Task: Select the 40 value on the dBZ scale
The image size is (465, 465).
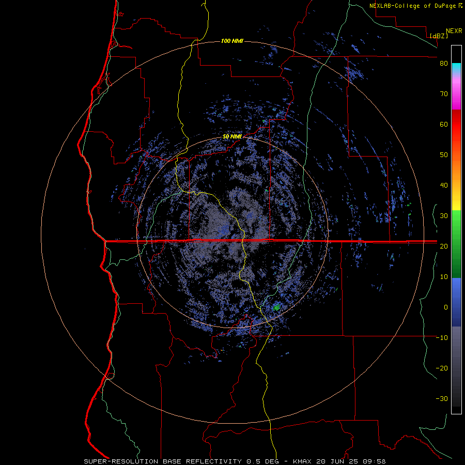Action: pyautogui.click(x=444, y=185)
